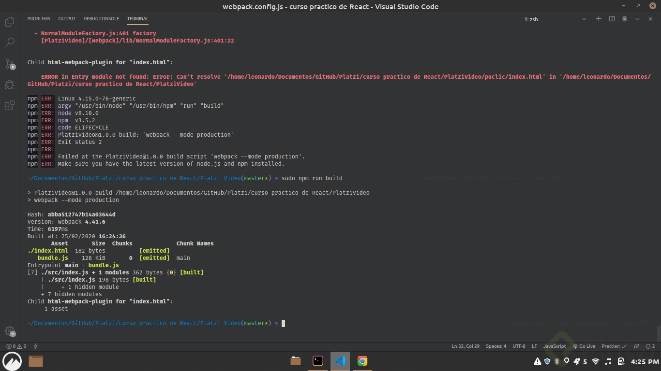The height and width of the screenshot is (371, 661).
Task: Click the 'Hash: abba512747b14a03644d' line
Action: point(71,214)
